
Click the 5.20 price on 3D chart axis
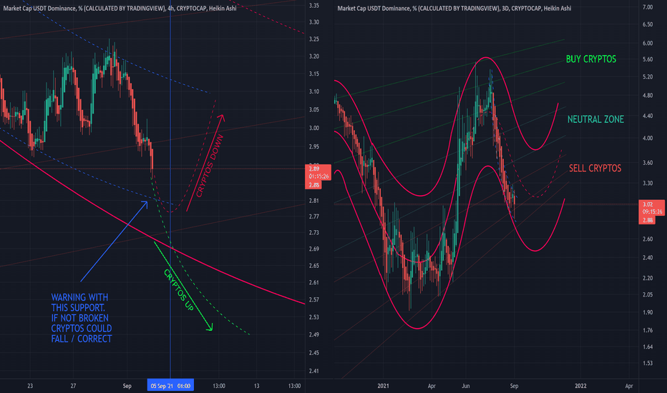(648, 77)
